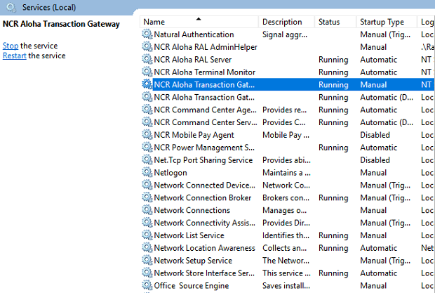Select NCR Aloha Transaction Gat... with Automatic (D... startup
This screenshot has width=435, height=293.
(204, 97)
